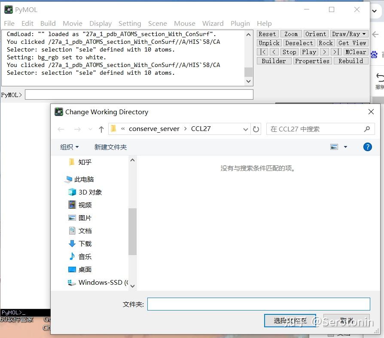
Task: Navigate up one folder level
Action: [101, 129]
